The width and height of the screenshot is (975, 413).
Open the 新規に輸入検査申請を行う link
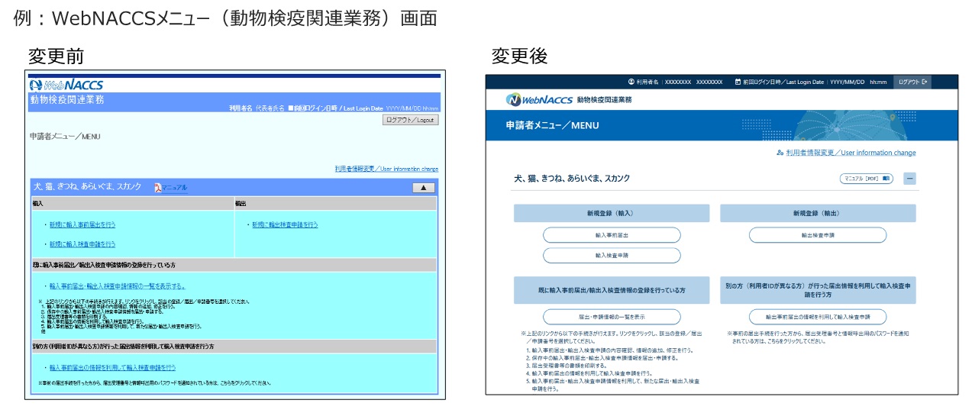point(82,244)
